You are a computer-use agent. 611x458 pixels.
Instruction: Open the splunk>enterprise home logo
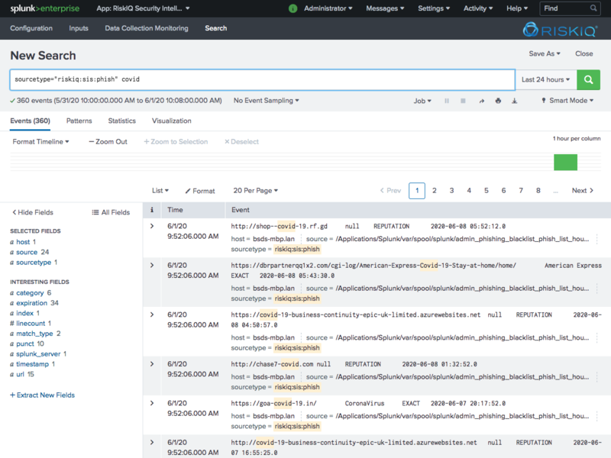[x=44, y=8]
